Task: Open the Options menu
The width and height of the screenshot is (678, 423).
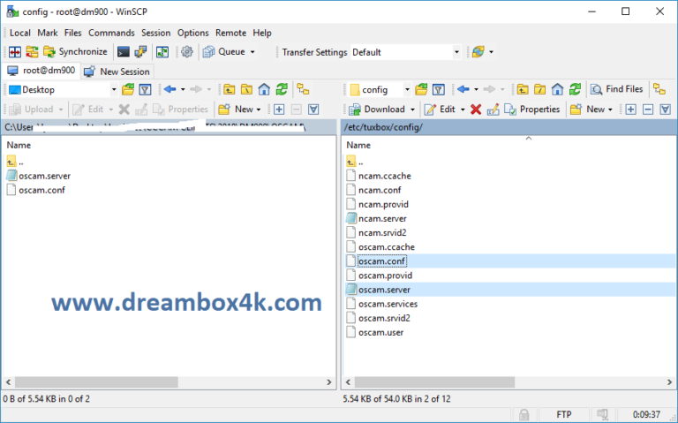Action: click(x=192, y=33)
